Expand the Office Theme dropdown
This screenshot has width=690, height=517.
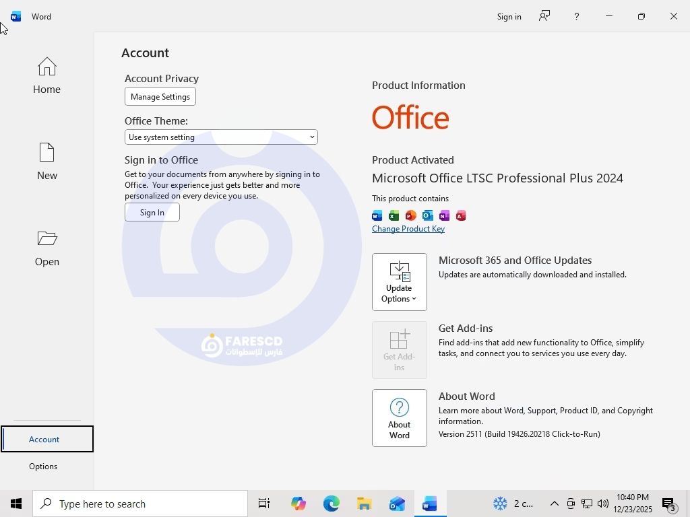point(221,137)
